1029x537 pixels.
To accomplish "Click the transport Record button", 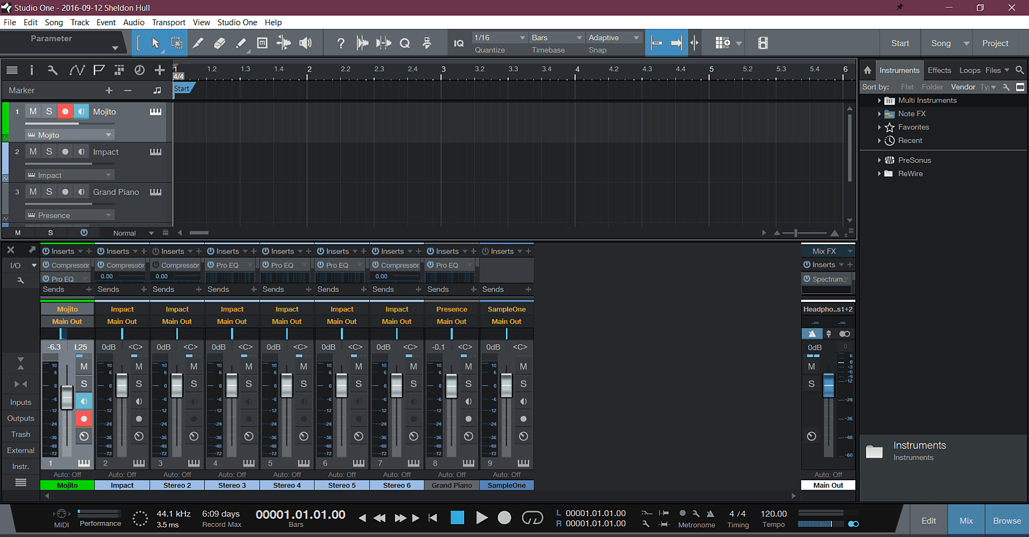I will [x=504, y=518].
